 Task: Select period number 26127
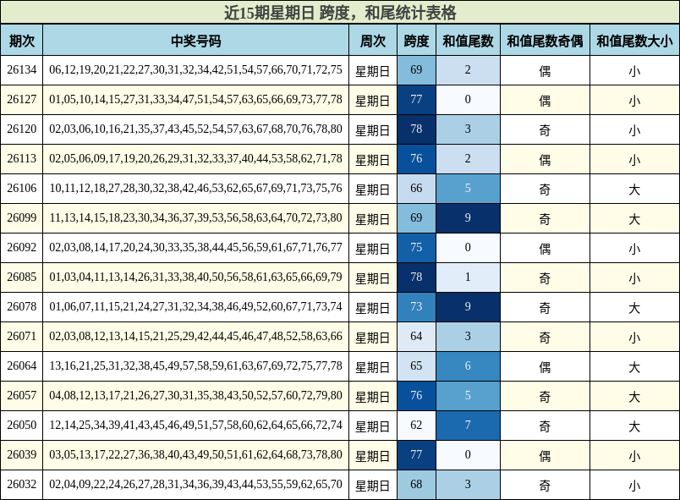click(22, 99)
